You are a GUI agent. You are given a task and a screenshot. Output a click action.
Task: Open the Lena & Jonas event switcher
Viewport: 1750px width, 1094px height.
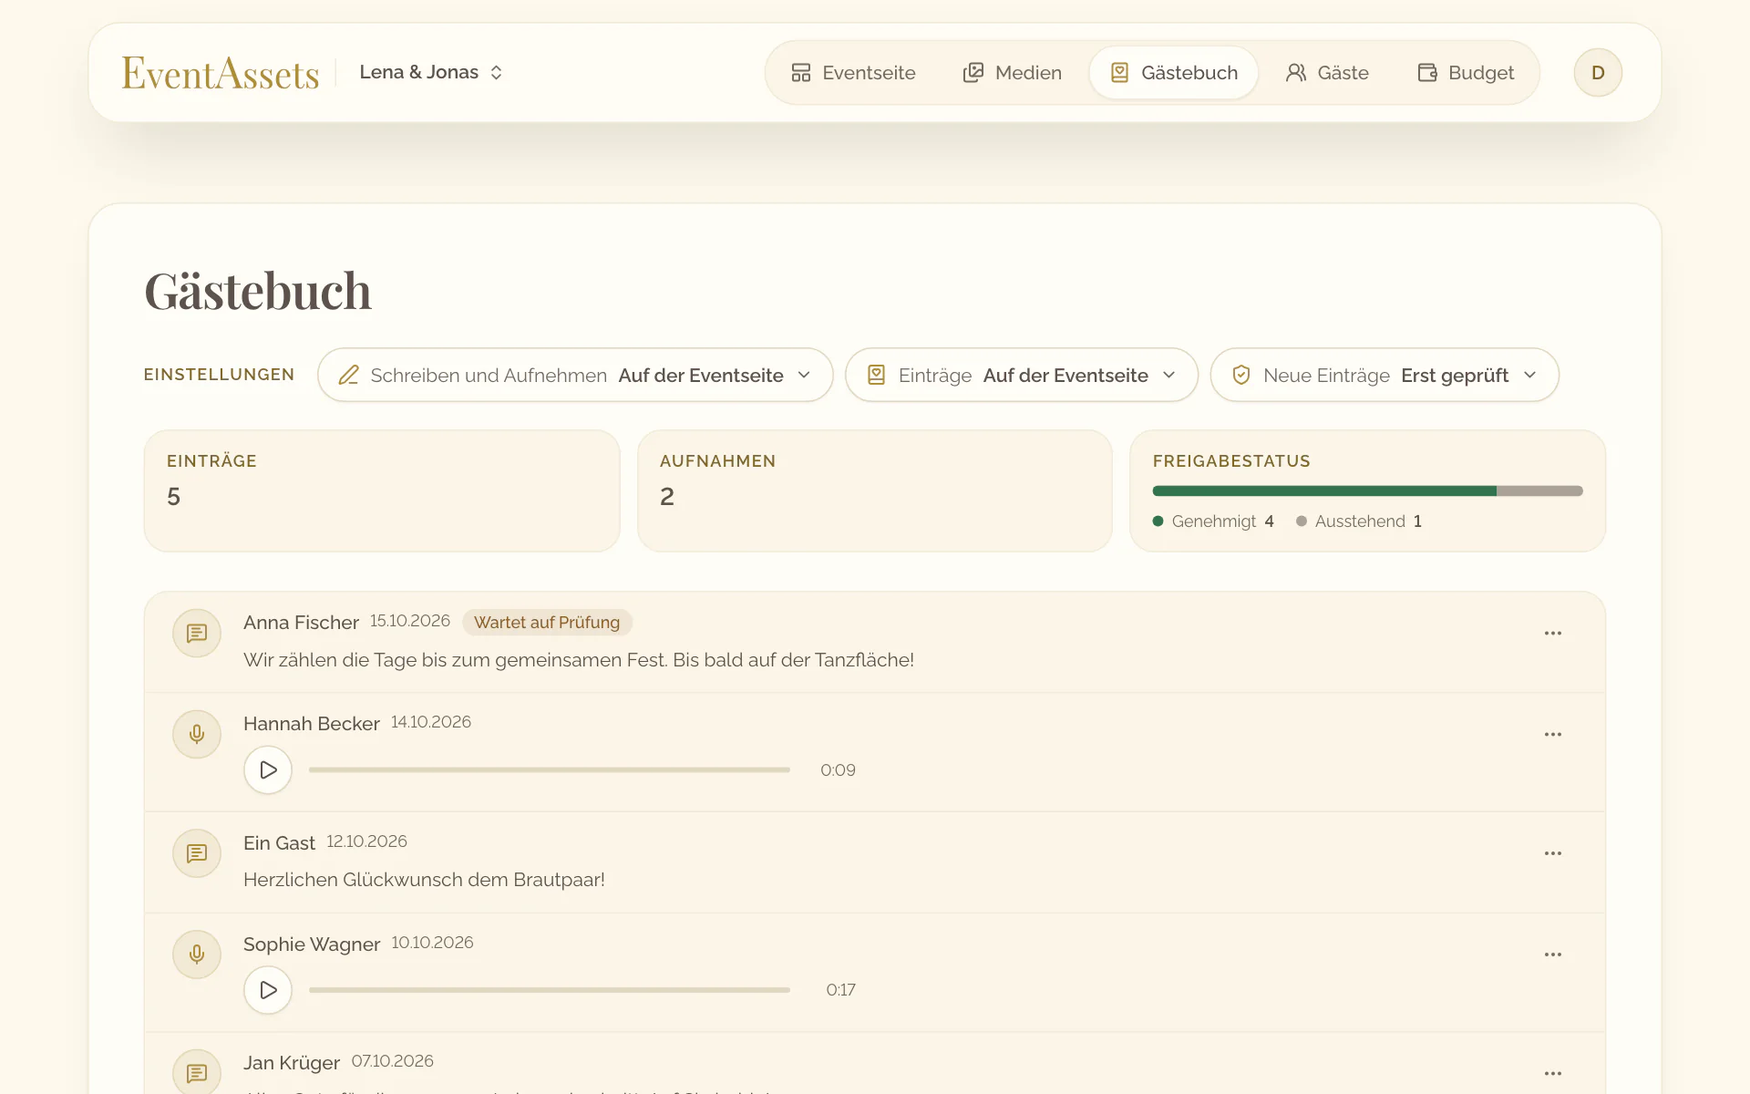(431, 72)
